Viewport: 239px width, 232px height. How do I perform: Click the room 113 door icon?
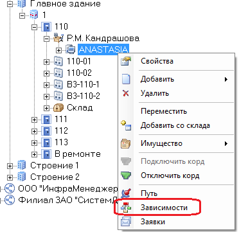click(46, 143)
